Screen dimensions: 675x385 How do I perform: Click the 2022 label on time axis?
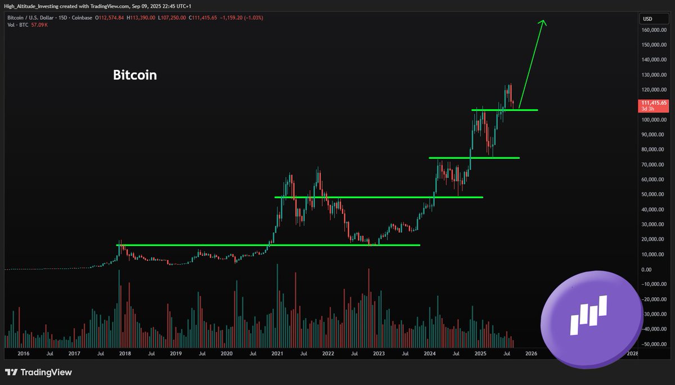coord(328,354)
